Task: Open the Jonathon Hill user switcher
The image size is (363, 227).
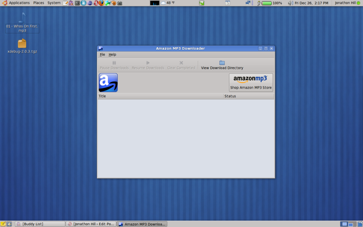Action: [x=347, y=3]
